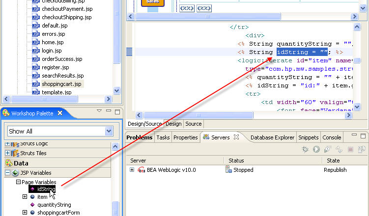
Task: Click source editor scroll up arrow
Action: coord(357,27)
